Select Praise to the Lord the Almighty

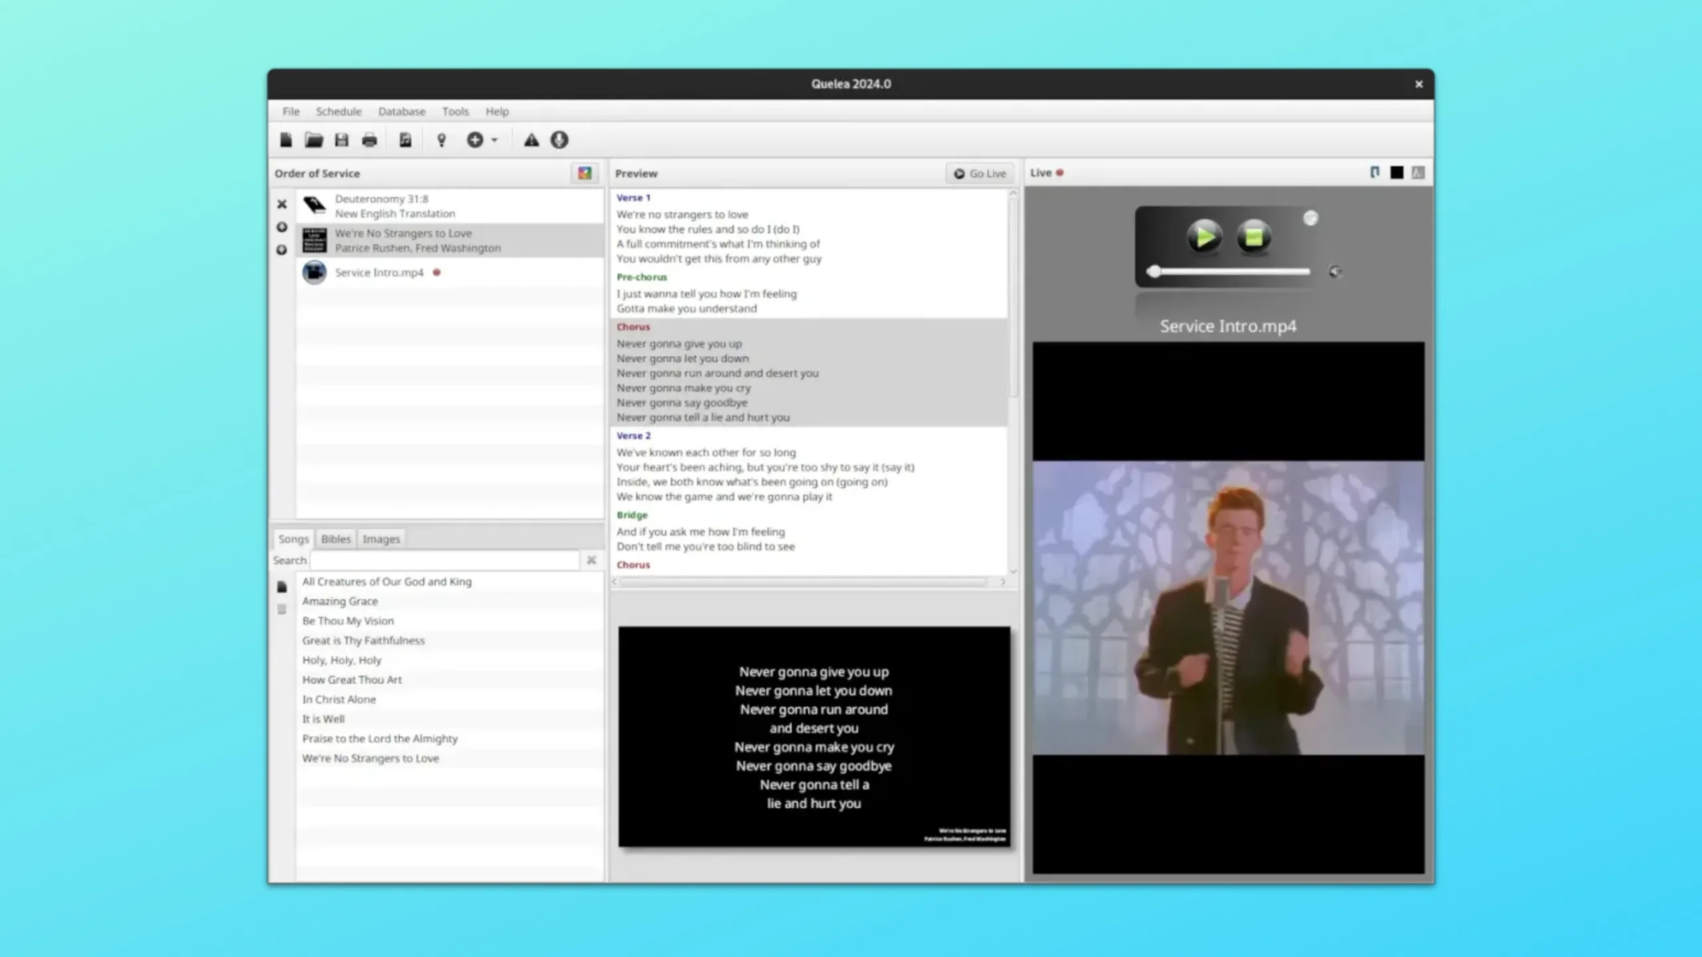[x=449, y=738]
